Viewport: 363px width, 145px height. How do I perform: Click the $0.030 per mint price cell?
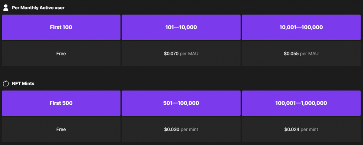tap(181, 129)
